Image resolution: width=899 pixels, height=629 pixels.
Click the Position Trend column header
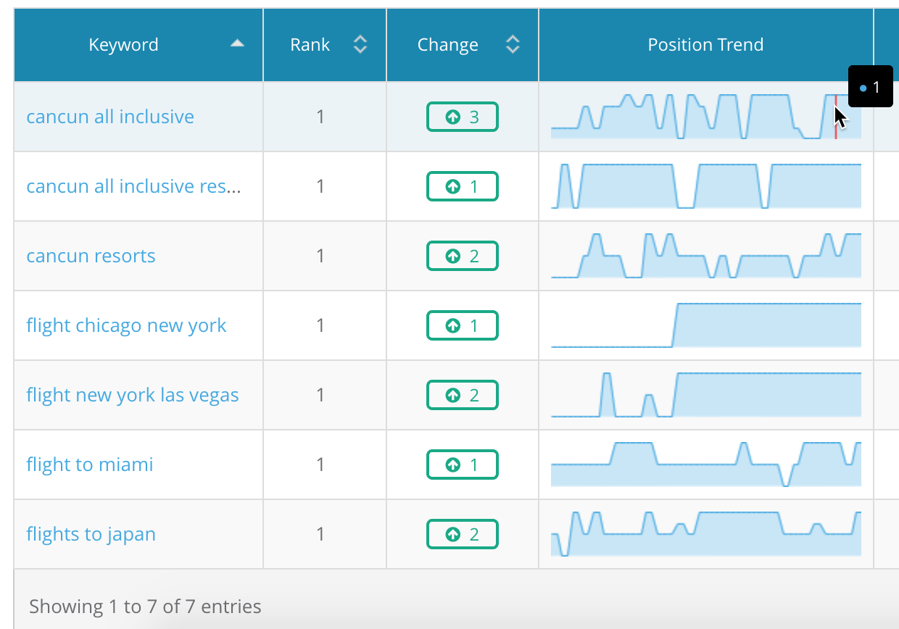[705, 45]
